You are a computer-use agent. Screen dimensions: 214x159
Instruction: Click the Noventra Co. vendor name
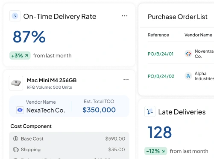(x=204, y=54)
